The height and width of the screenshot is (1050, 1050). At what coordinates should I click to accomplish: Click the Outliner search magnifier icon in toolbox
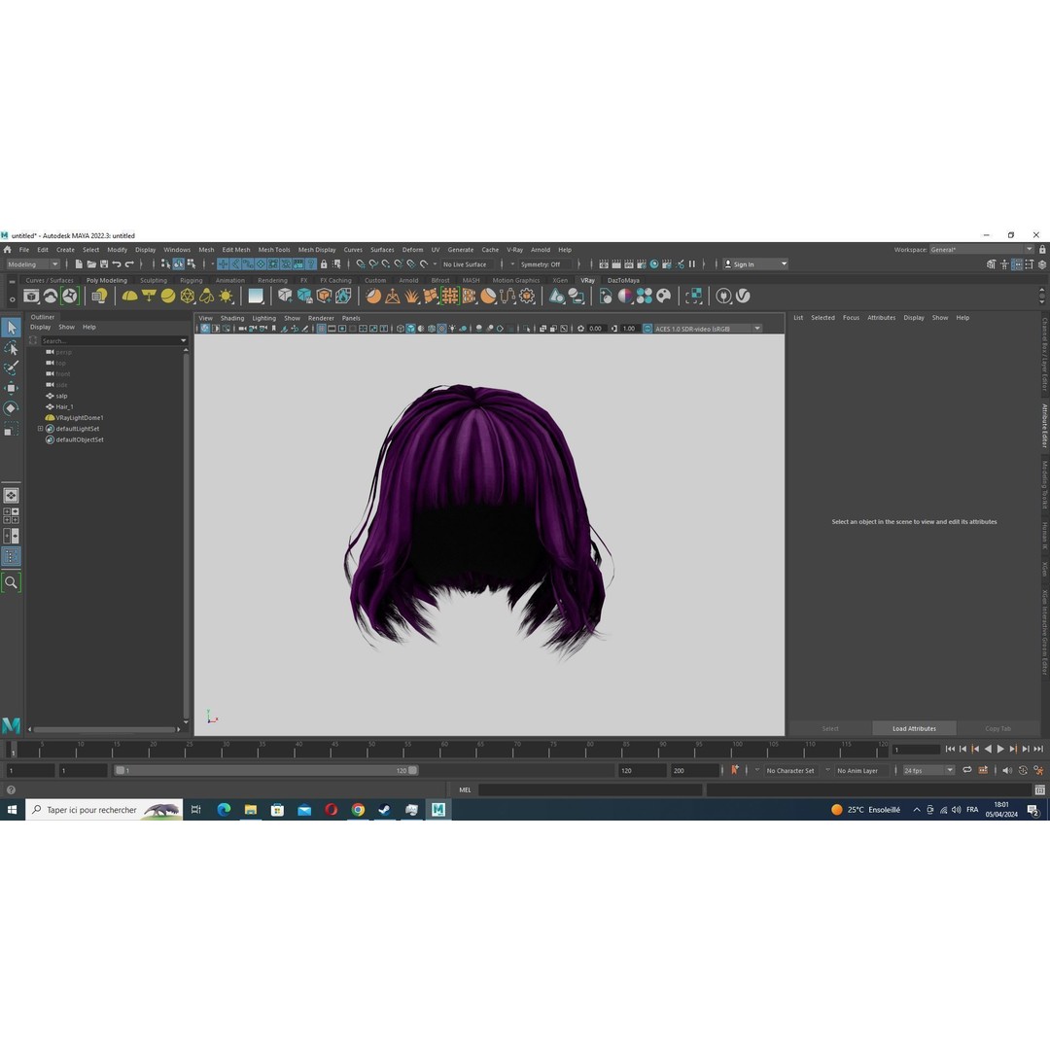11,582
